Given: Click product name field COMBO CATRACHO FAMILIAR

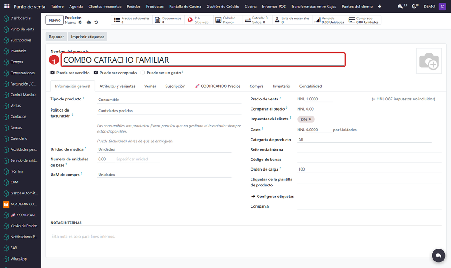Looking at the screenshot, I should (203, 60).
